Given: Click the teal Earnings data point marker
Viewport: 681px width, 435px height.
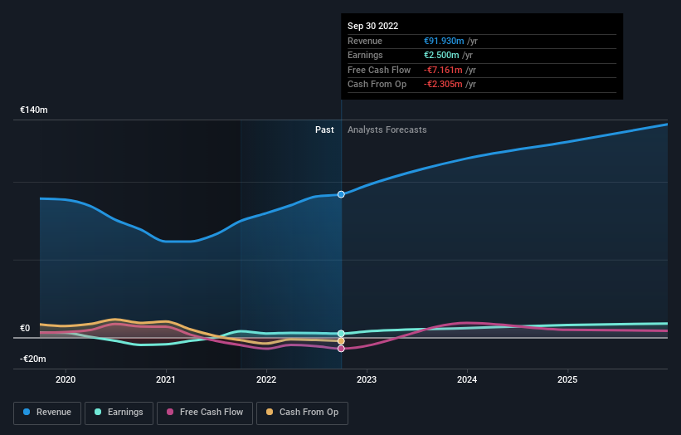Looking at the screenshot, I should [341, 334].
